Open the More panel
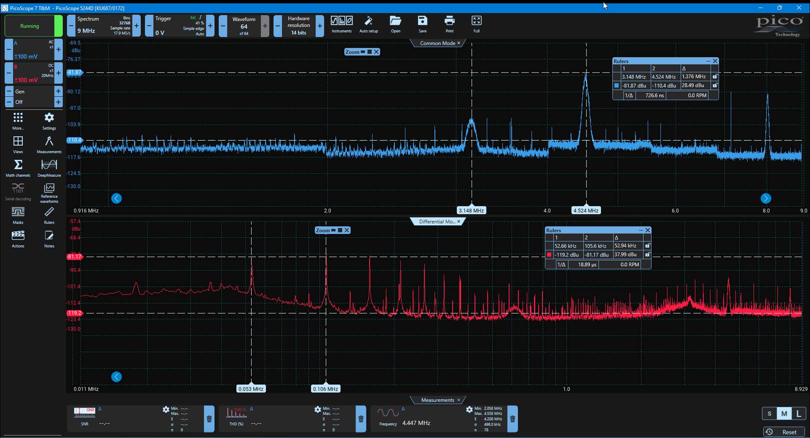 click(18, 121)
